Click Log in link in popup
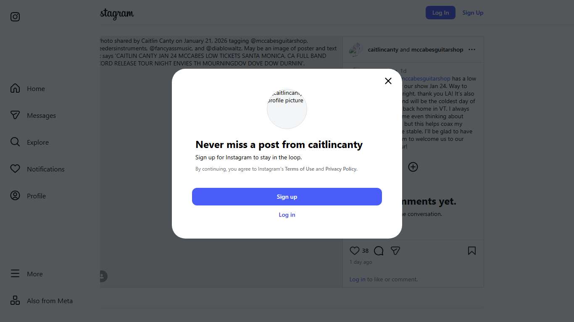574x322 pixels. click(287, 215)
